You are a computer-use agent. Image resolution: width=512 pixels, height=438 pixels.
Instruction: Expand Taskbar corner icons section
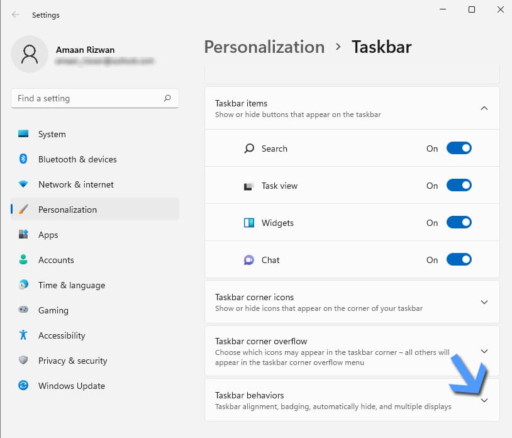(x=484, y=302)
